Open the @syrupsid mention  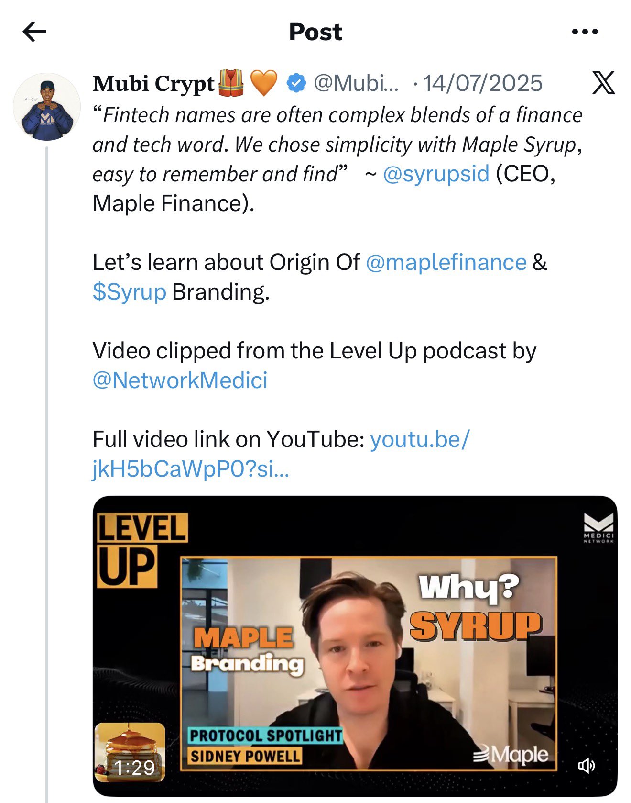pos(436,174)
